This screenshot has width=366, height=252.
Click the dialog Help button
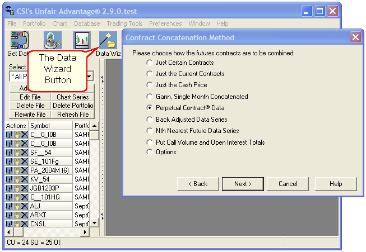click(x=336, y=184)
